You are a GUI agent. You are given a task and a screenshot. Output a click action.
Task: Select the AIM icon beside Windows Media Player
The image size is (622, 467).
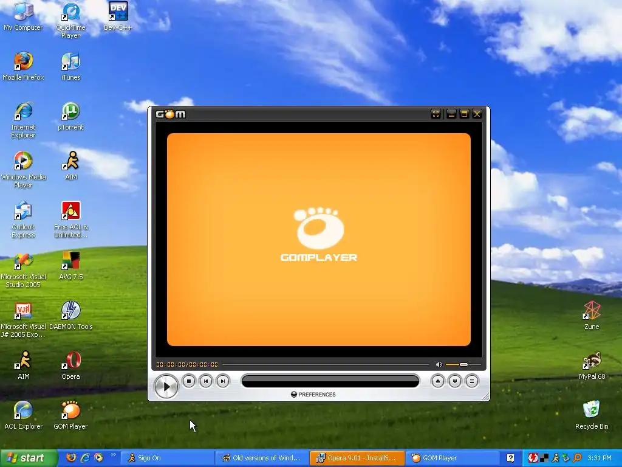pyautogui.click(x=70, y=166)
